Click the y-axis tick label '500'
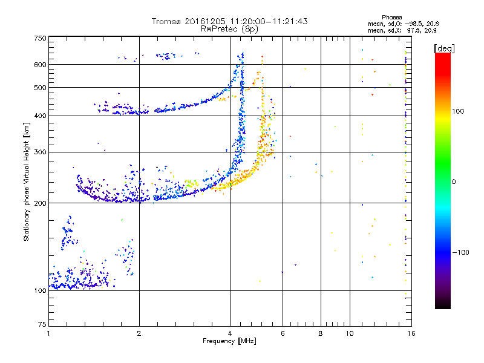This screenshot has height=363, width=484. tap(40, 88)
